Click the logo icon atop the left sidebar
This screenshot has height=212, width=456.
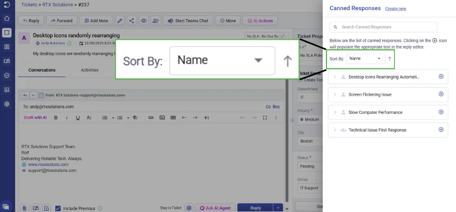pos(7,4)
